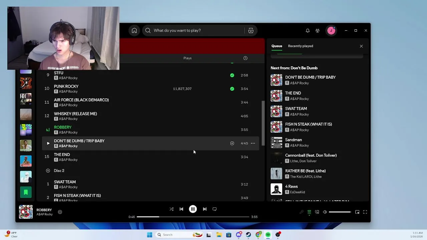
Task: Open 'Lithe, Don Toliver' artist link in queue
Action: coord(303,161)
